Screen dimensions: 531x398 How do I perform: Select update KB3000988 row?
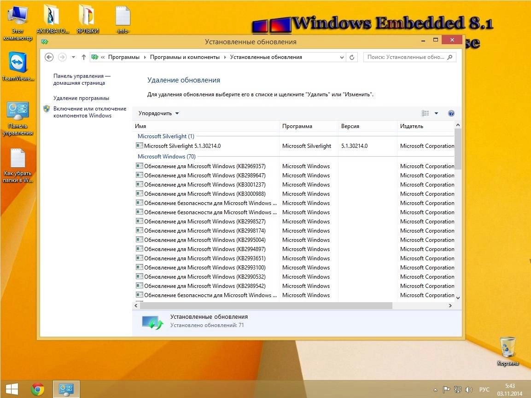[294, 194]
